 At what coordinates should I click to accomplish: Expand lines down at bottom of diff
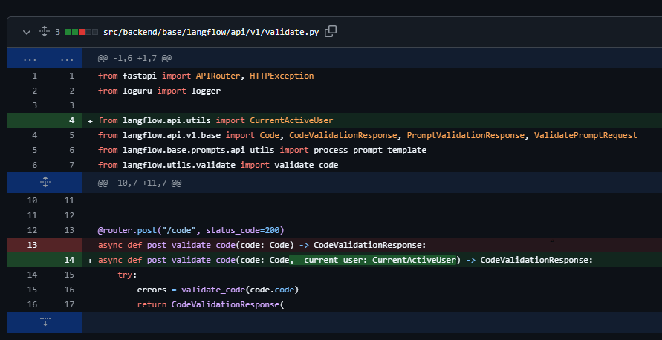click(x=45, y=321)
